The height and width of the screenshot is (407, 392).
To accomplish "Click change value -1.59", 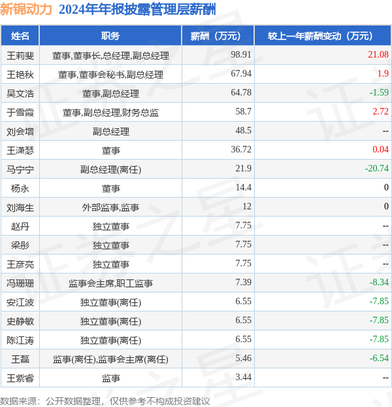I will point(379,92).
